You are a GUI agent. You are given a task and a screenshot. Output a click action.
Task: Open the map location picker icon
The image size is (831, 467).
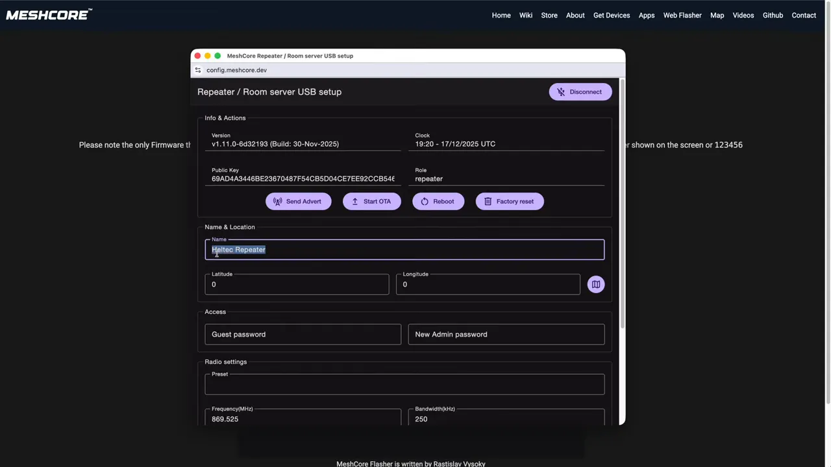coord(595,284)
